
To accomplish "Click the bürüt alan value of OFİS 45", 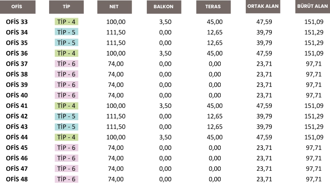I will [x=313, y=148].
